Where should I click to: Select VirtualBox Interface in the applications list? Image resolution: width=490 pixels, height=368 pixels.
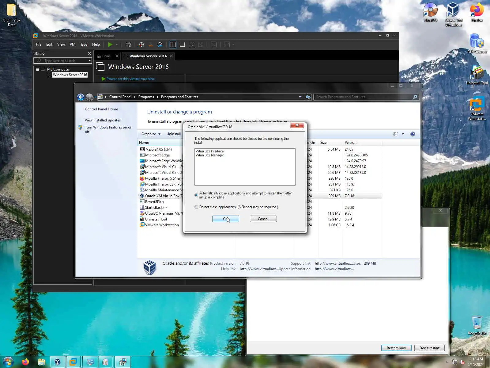[x=210, y=151]
